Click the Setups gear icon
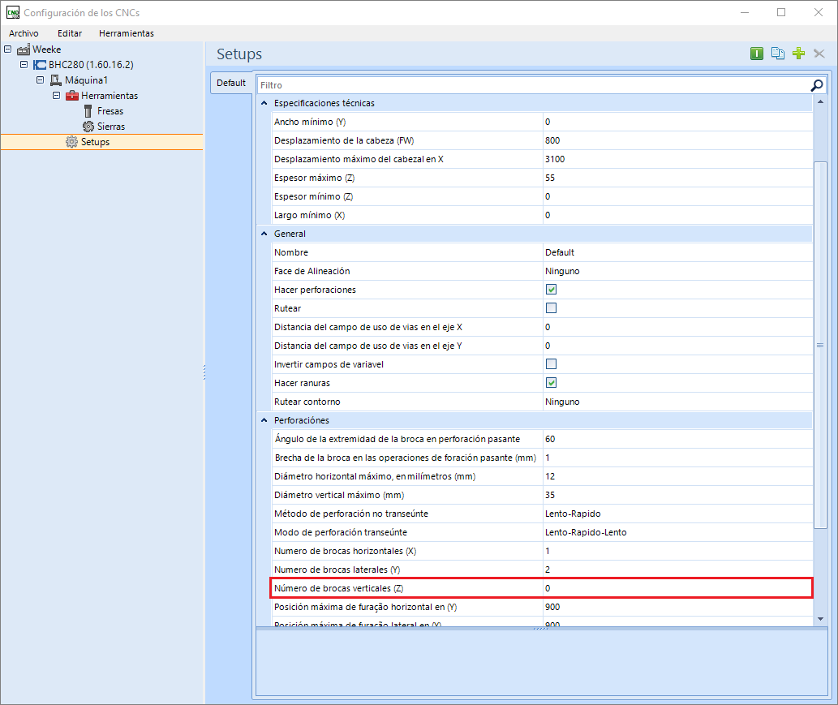The width and height of the screenshot is (838, 705). 71,142
